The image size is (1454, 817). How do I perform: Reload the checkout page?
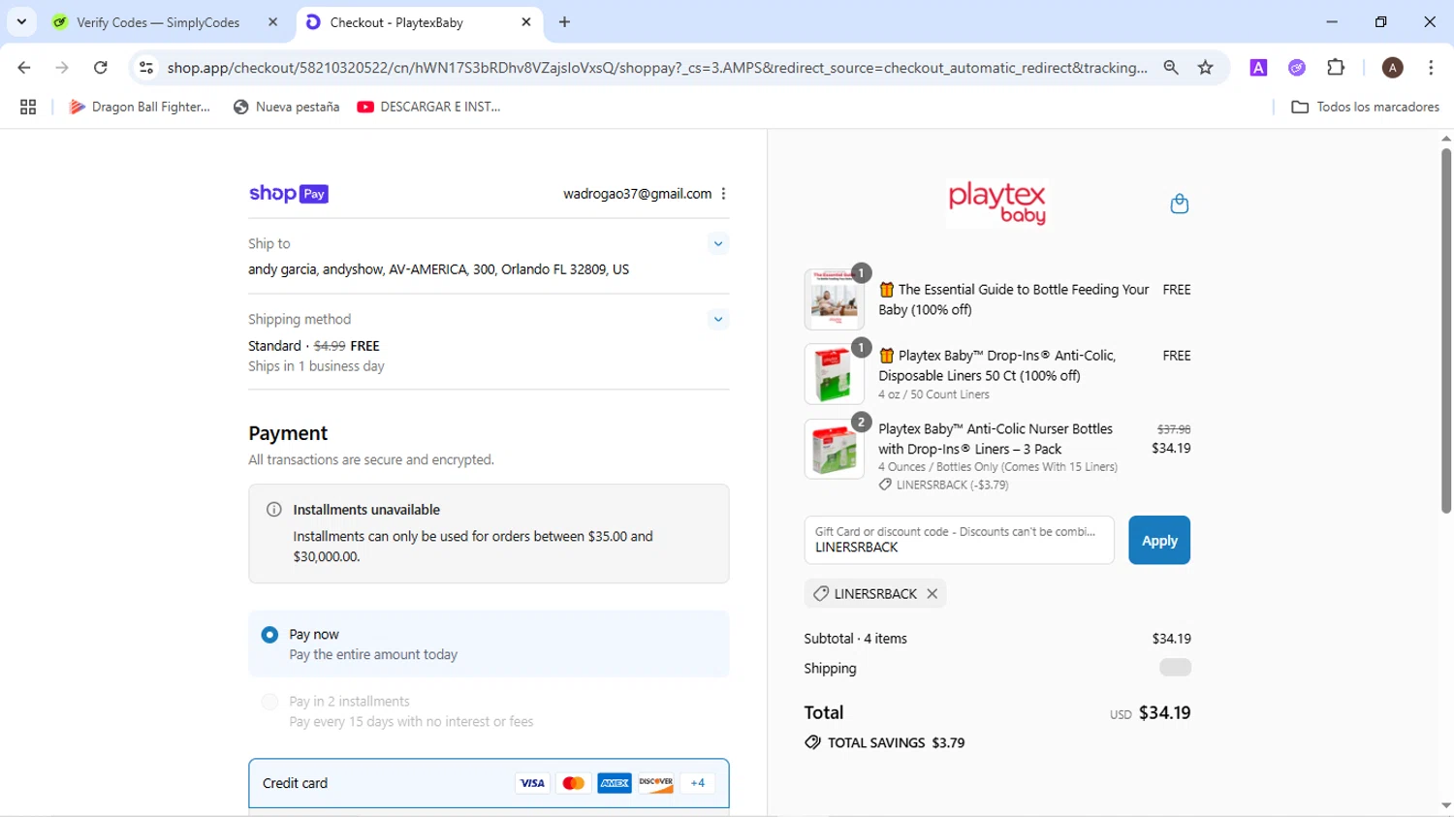tap(100, 68)
